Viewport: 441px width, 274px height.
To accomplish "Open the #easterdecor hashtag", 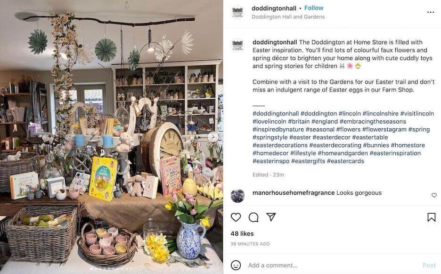I will point(331,137).
